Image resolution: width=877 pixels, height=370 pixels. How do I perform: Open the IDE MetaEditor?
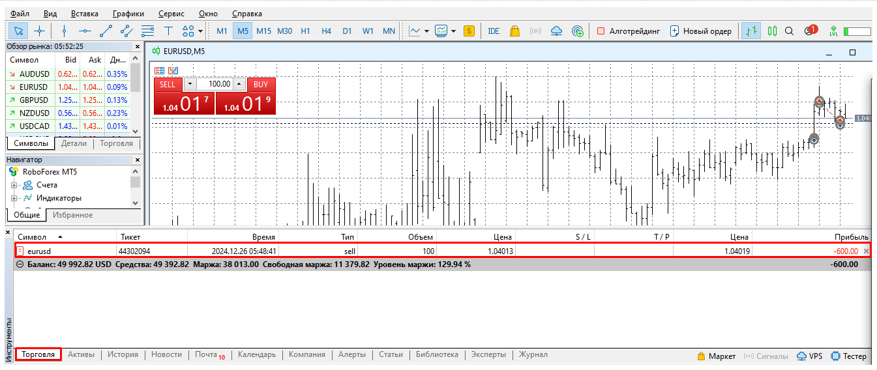coord(494,31)
